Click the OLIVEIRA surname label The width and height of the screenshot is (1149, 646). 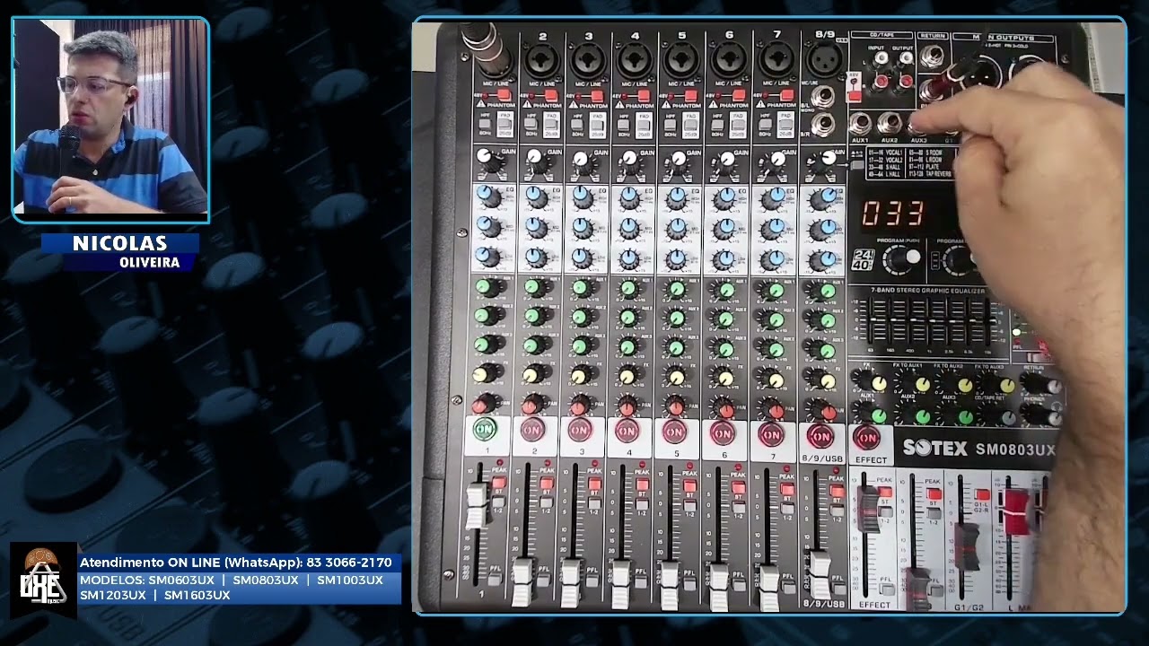coord(150,263)
